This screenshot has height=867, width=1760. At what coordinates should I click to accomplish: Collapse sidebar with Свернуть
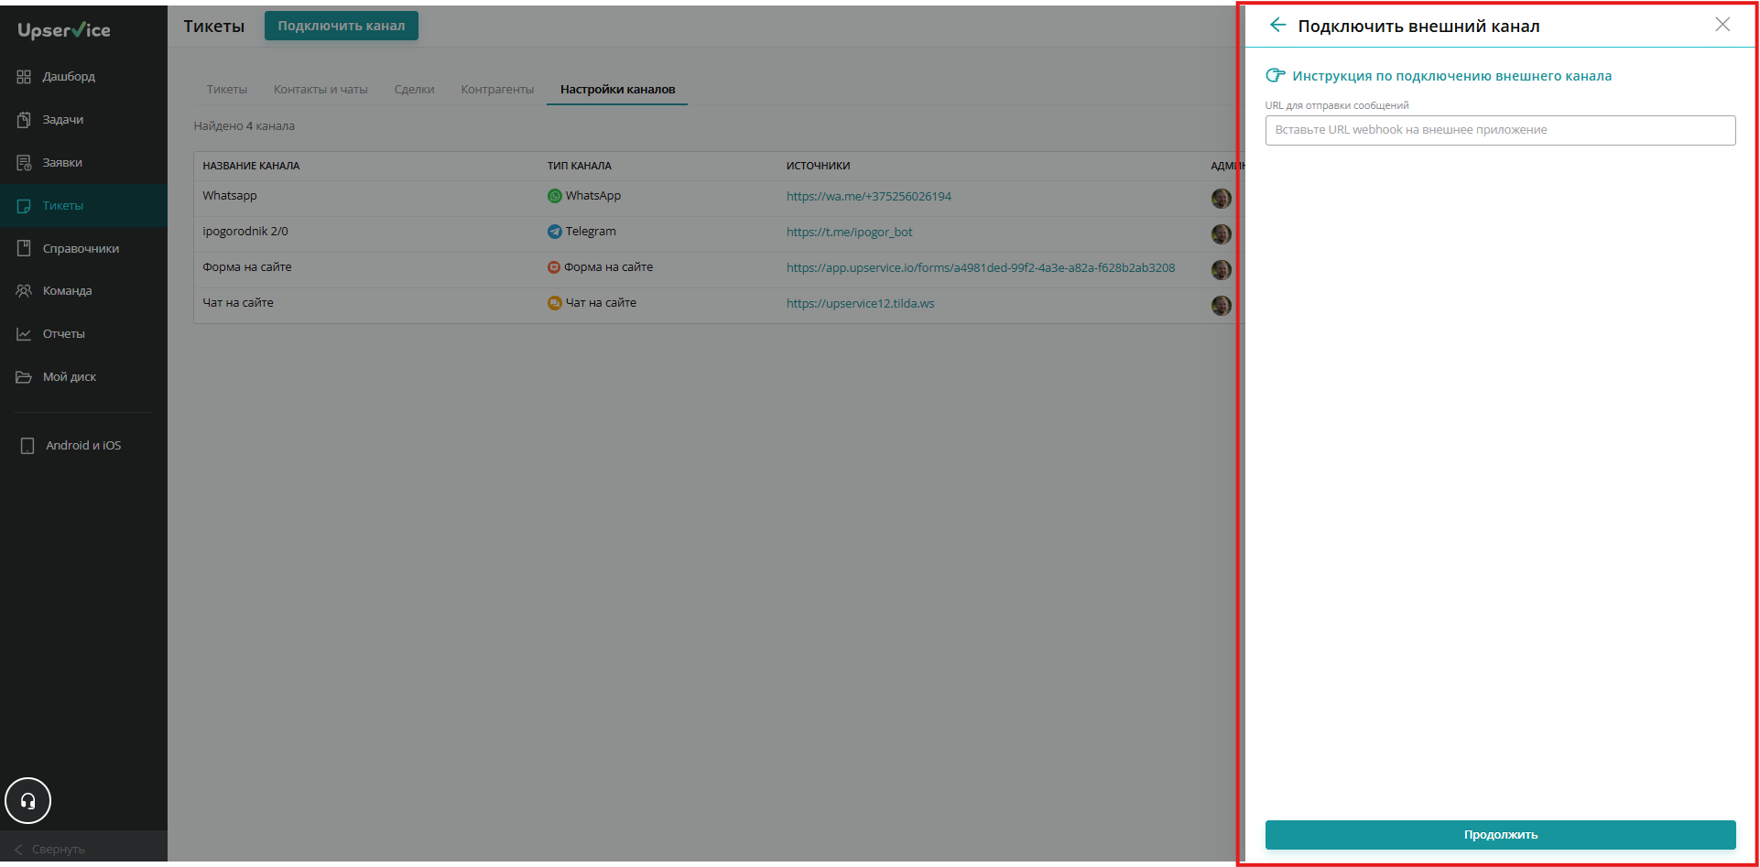50,850
